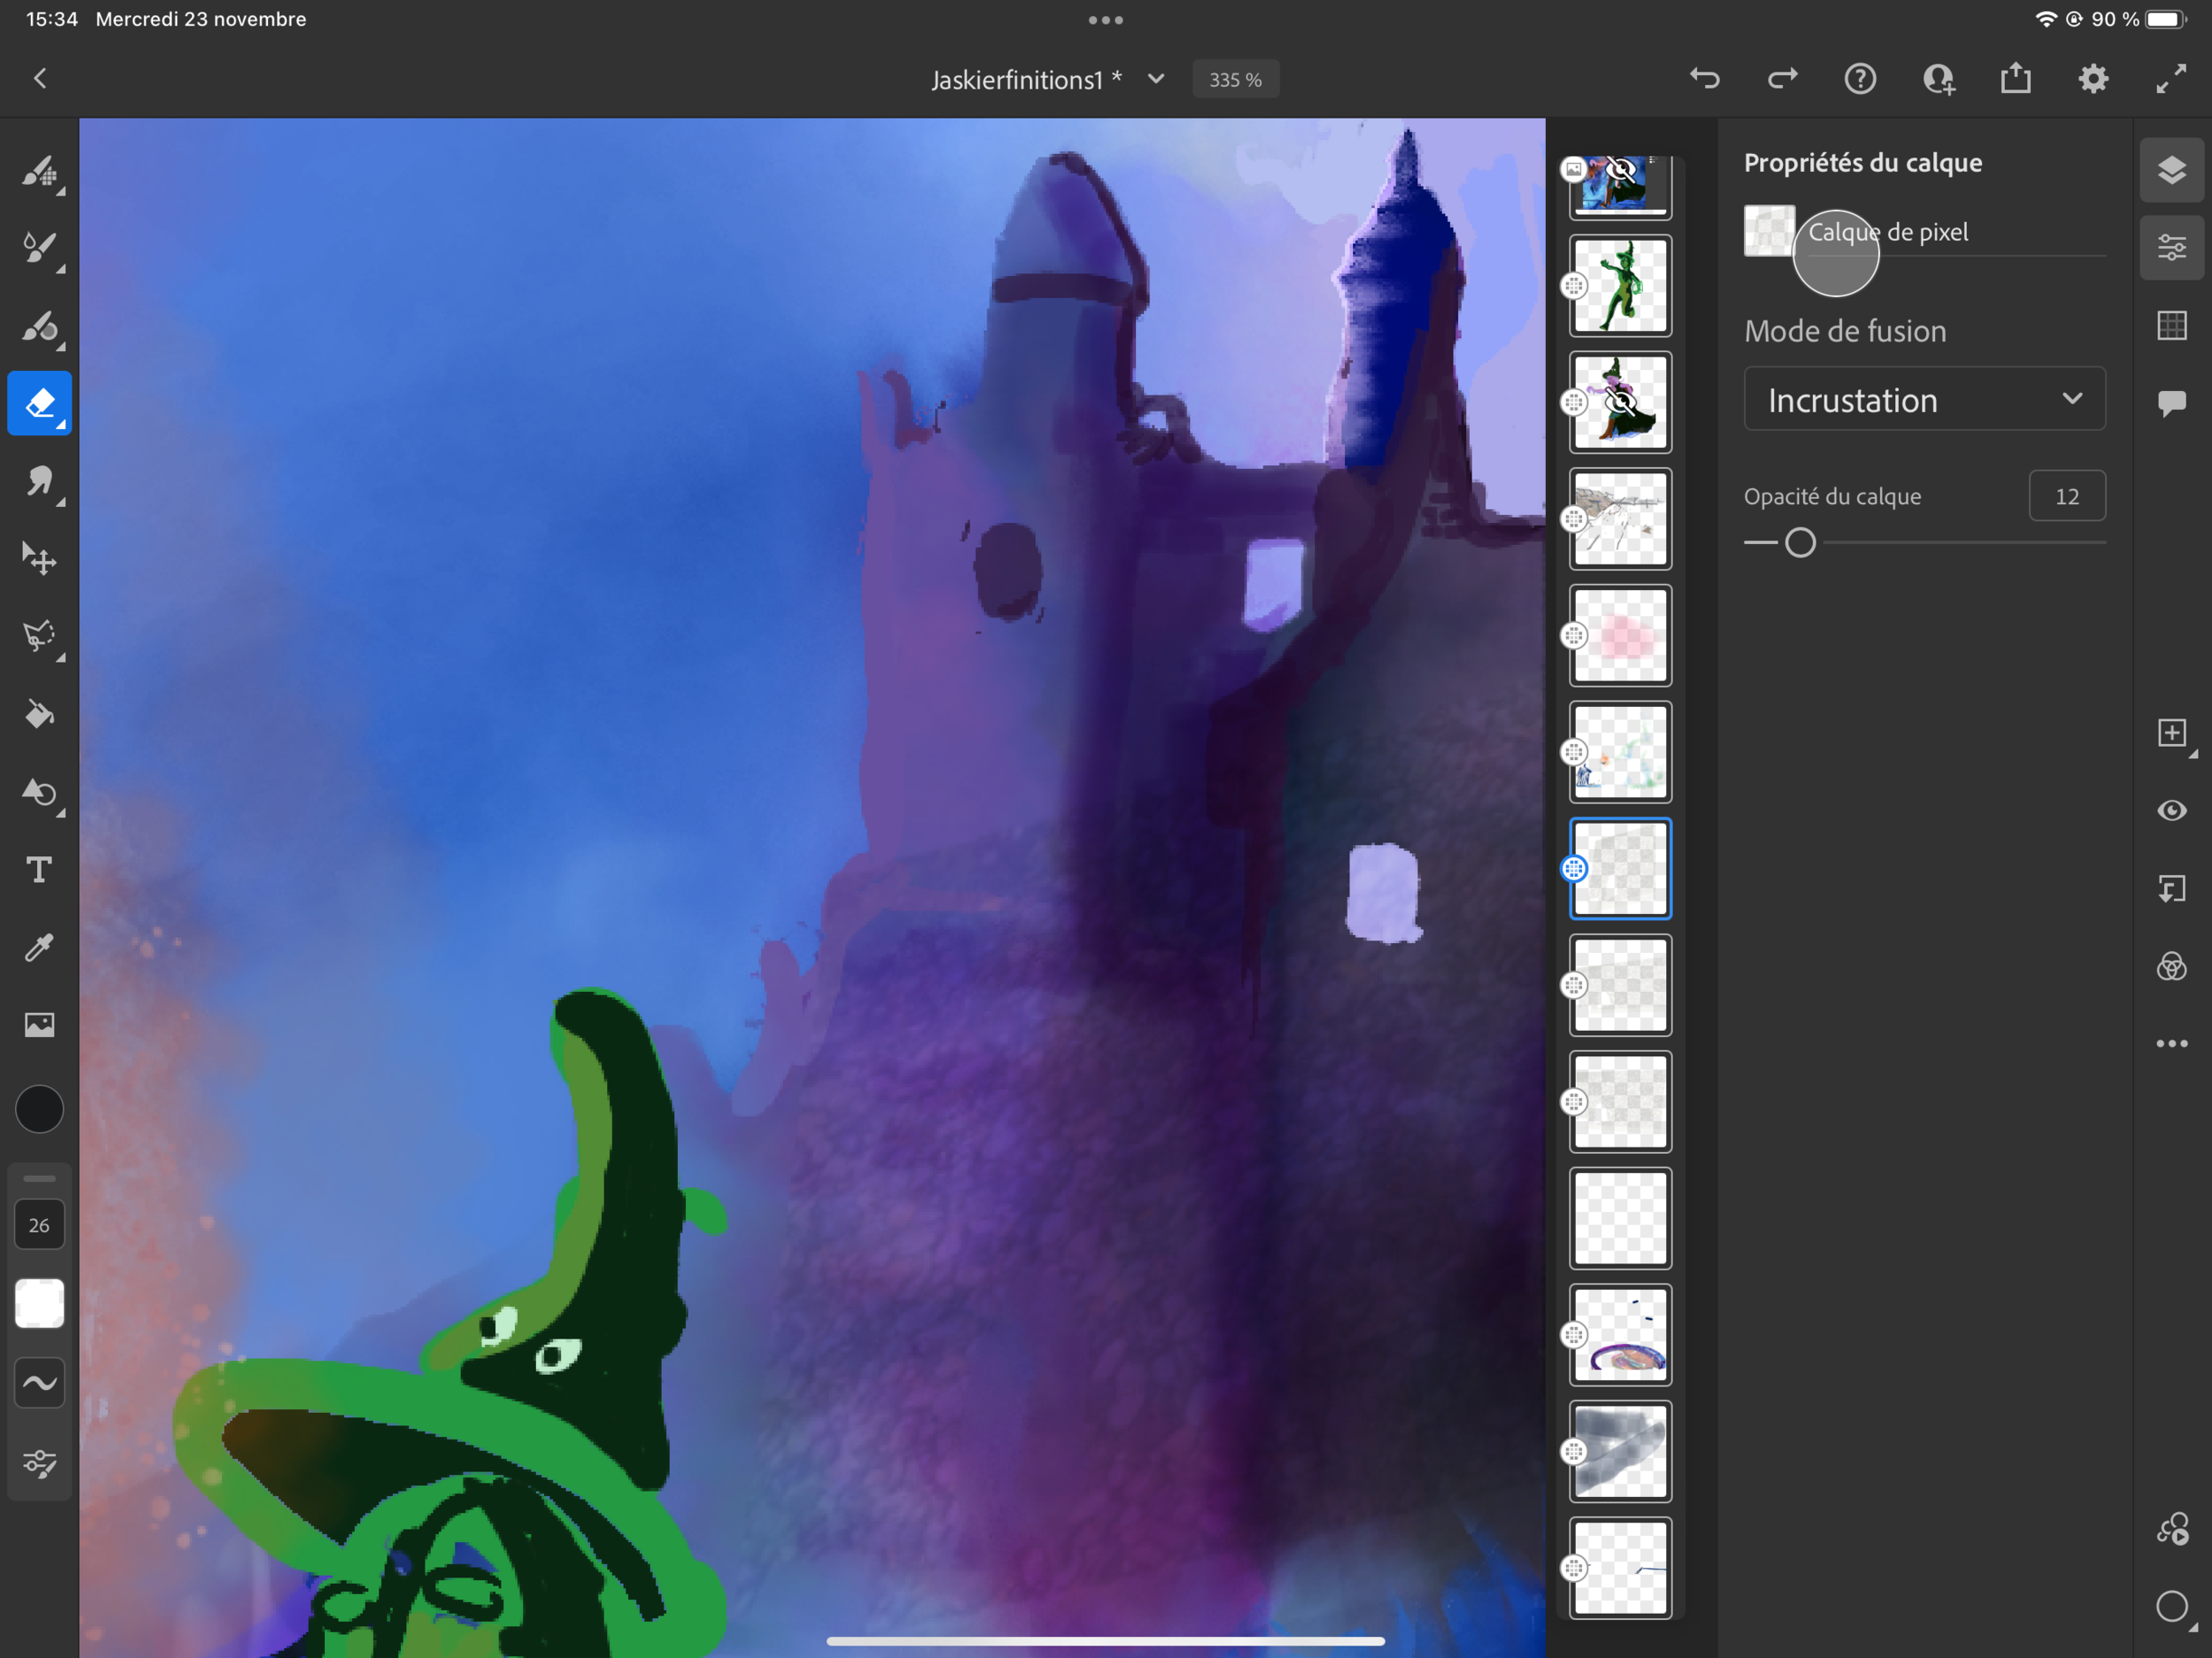Image resolution: width=2212 pixels, height=1658 pixels.
Task: Select the Lasso selection tool
Action: point(39,636)
